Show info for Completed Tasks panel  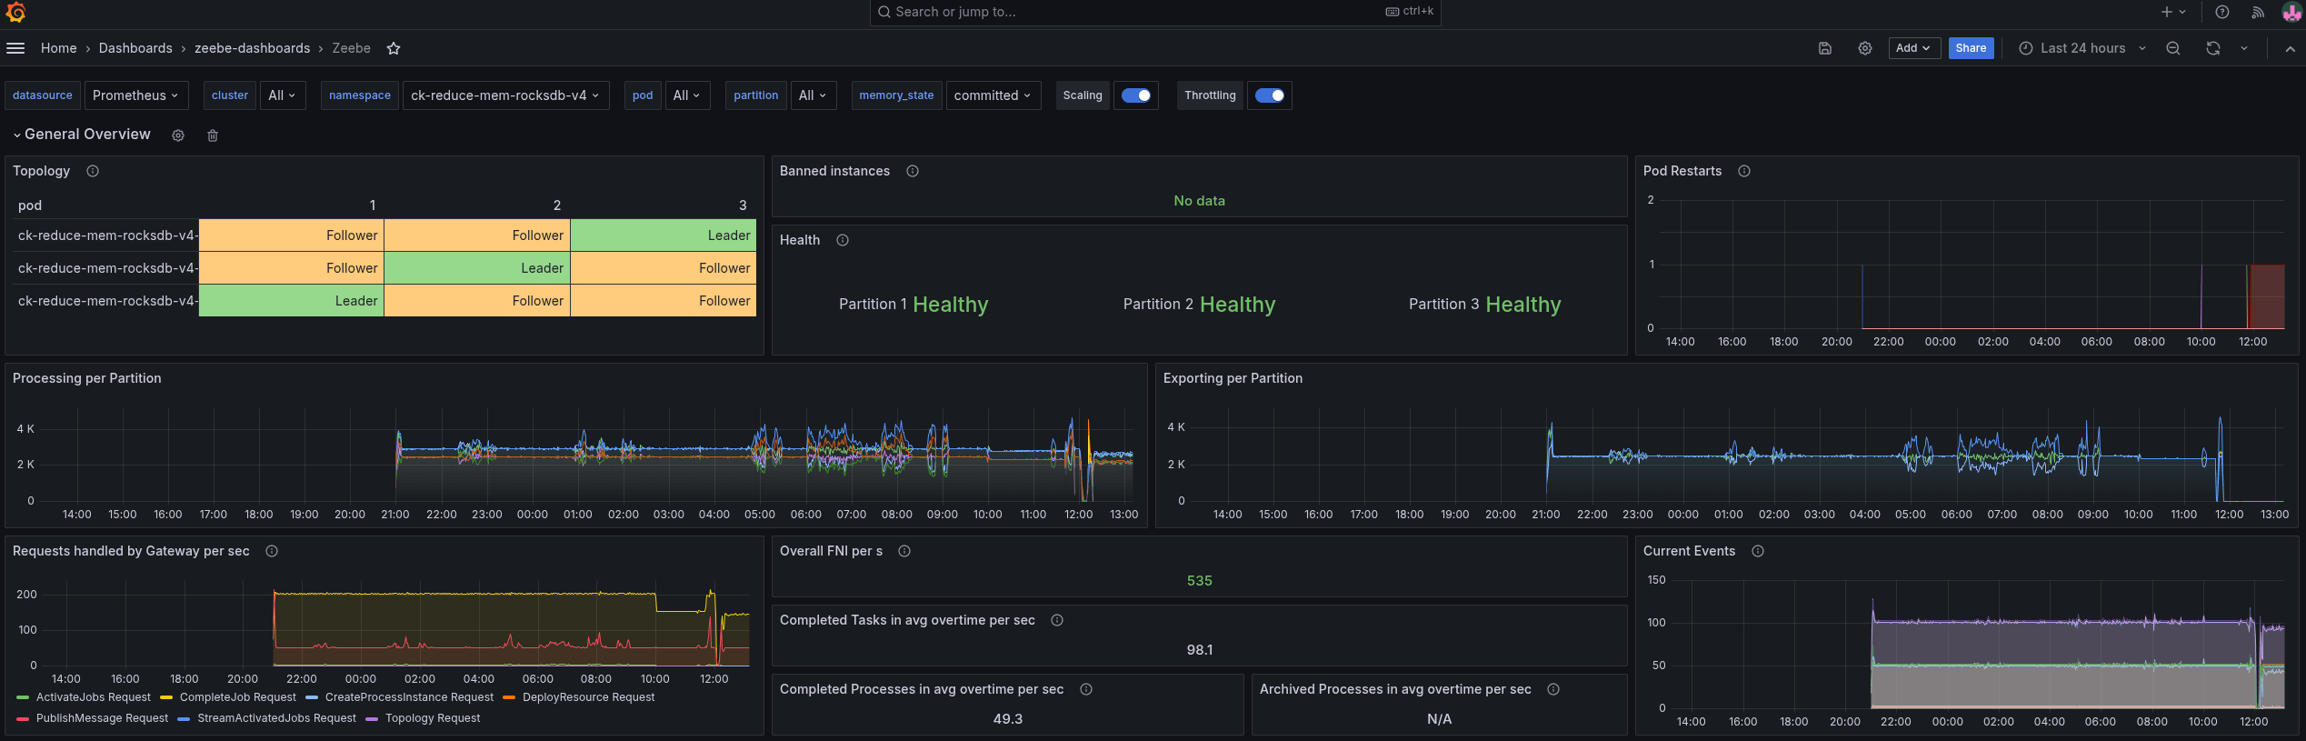point(1057,620)
